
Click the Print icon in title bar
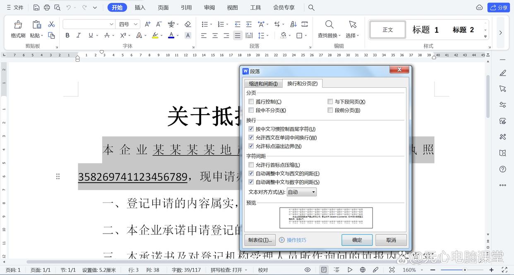click(47, 7)
